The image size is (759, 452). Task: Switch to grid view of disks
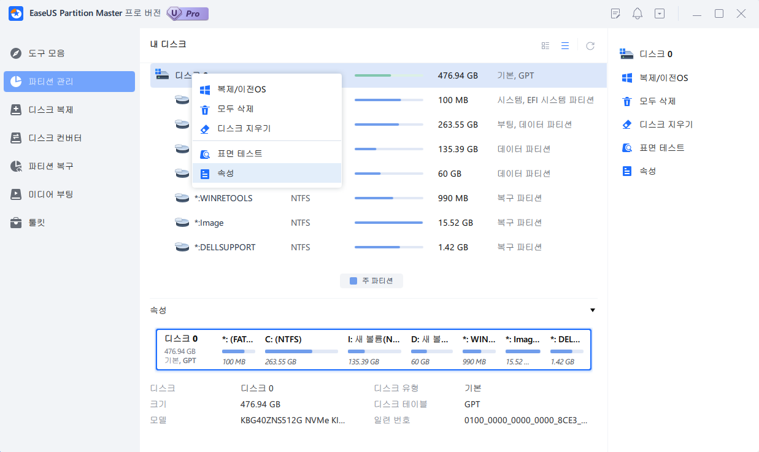pos(545,45)
